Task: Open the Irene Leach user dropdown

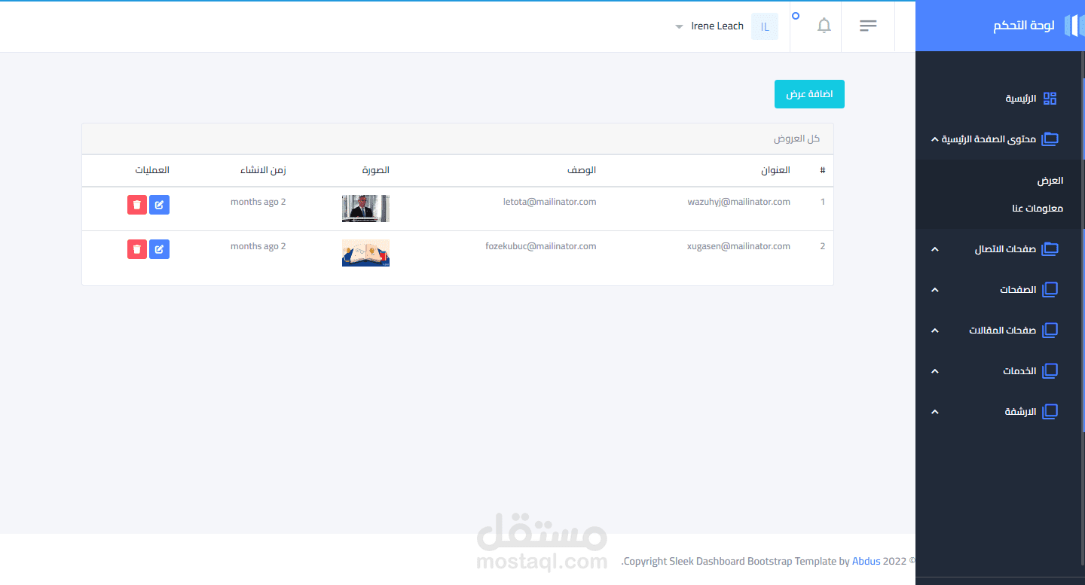Action: [x=679, y=26]
